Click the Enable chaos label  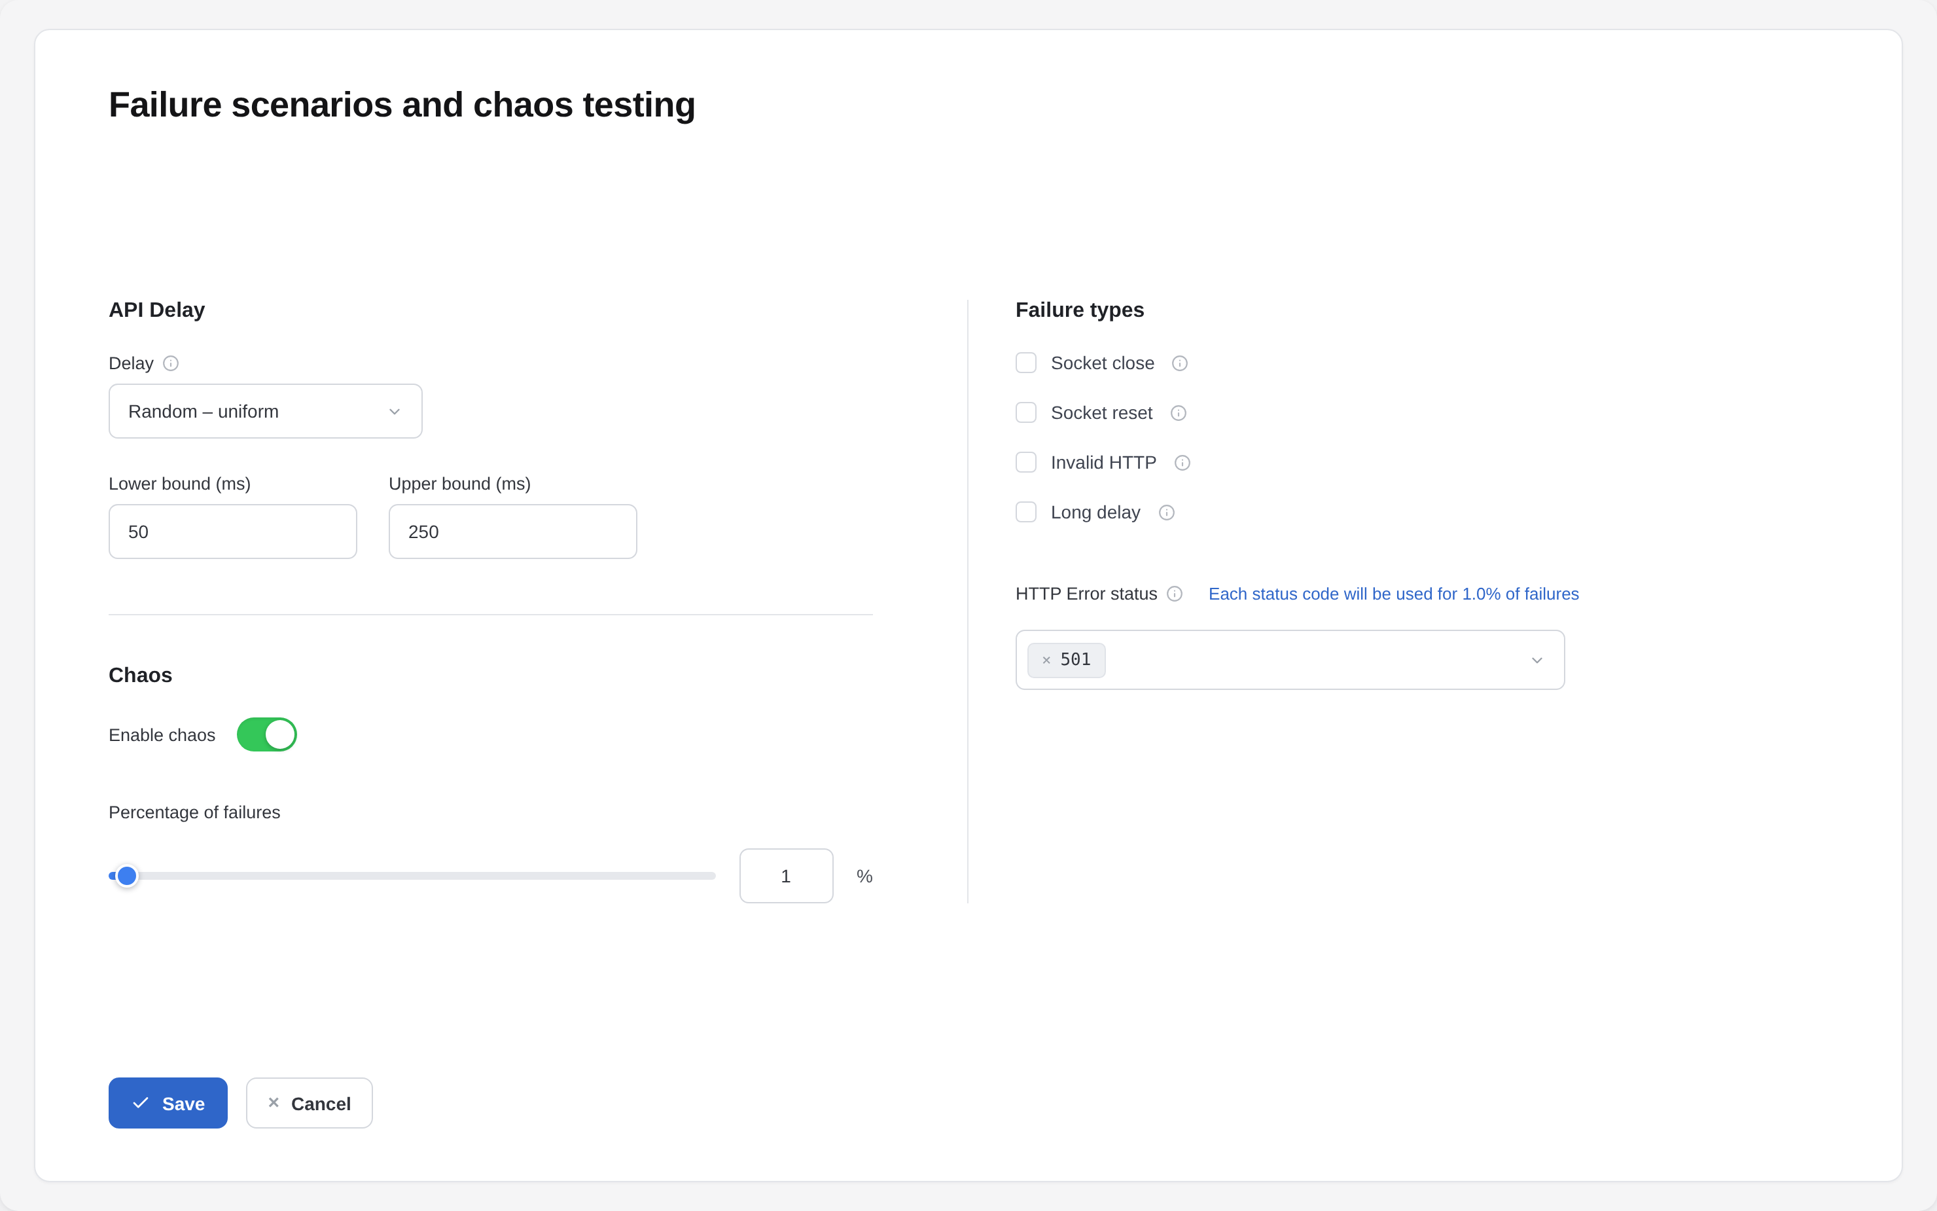(162, 735)
